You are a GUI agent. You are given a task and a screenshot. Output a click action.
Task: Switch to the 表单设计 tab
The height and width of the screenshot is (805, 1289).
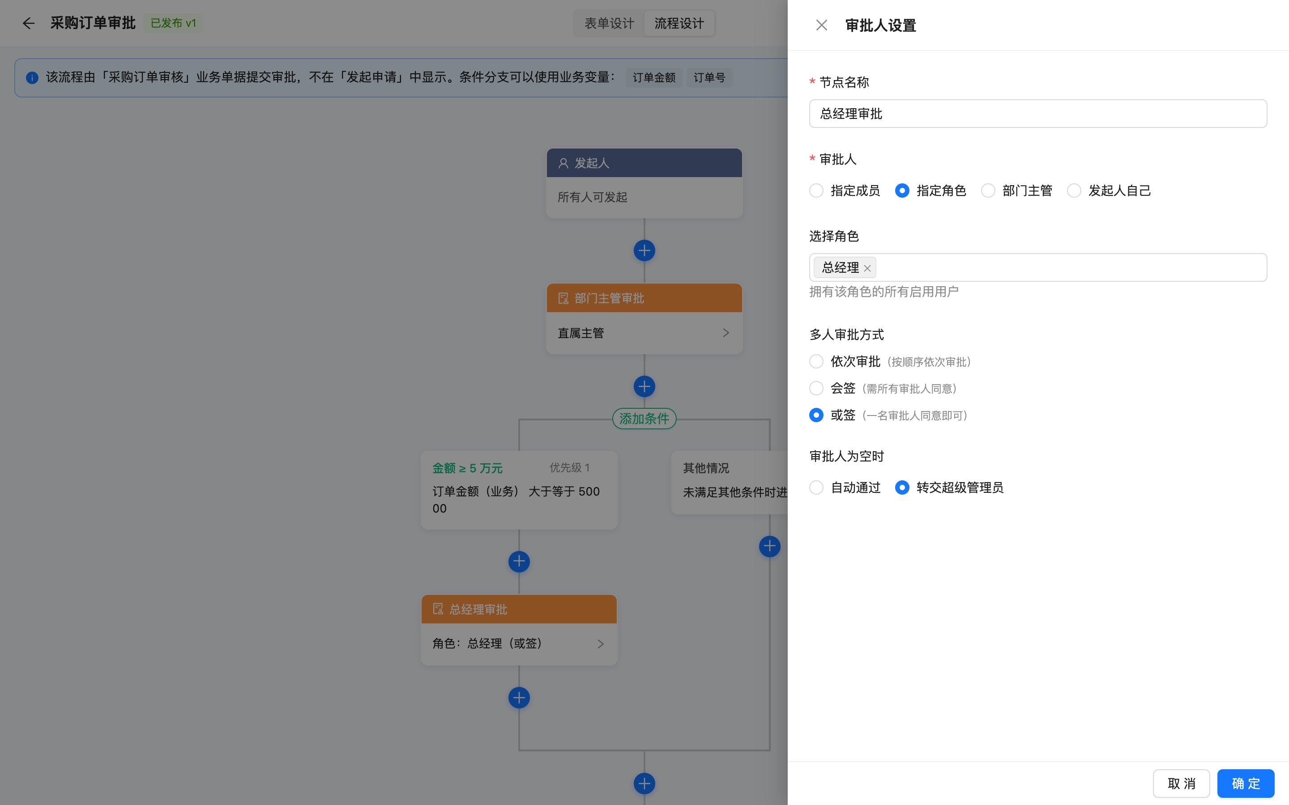609,23
